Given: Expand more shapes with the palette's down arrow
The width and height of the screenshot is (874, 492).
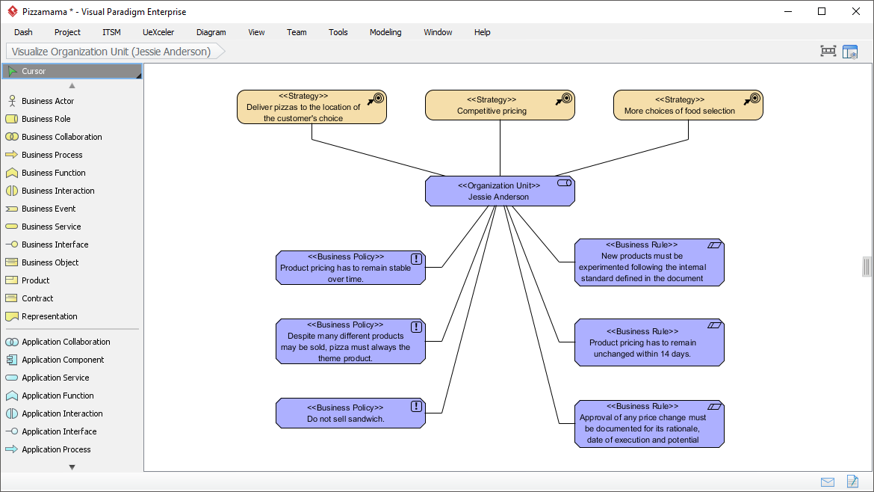Looking at the screenshot, I should 72,466.
